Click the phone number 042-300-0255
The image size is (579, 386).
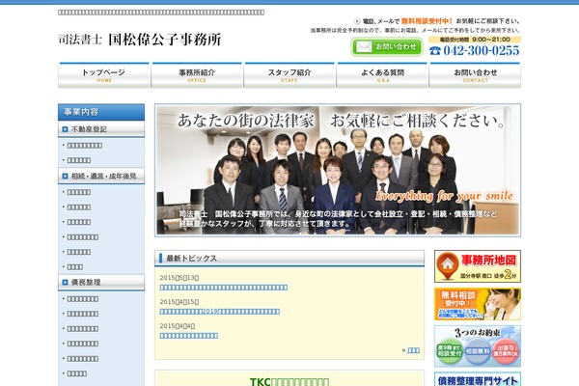tap(482, 50)
